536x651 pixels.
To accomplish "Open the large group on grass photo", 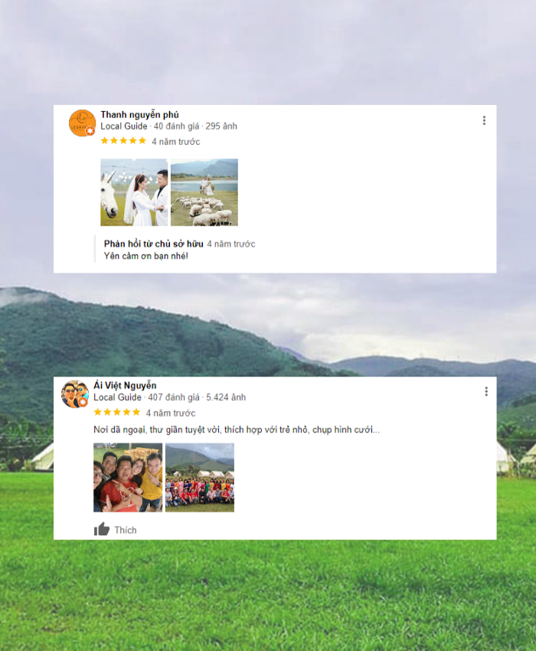I will (200, 478).
